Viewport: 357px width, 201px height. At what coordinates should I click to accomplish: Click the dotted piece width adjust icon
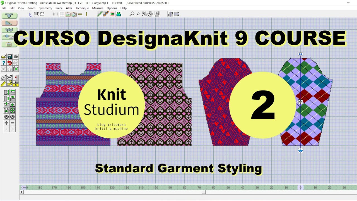13,98
